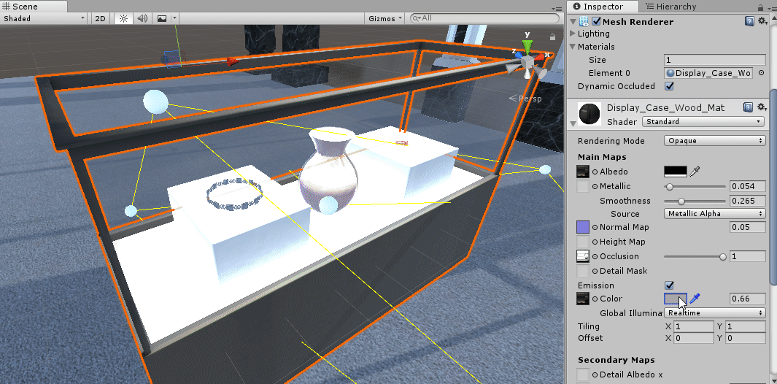Adjust the Occlusion slider
This screenshot has width=777, height=384.
coord(695,256)
